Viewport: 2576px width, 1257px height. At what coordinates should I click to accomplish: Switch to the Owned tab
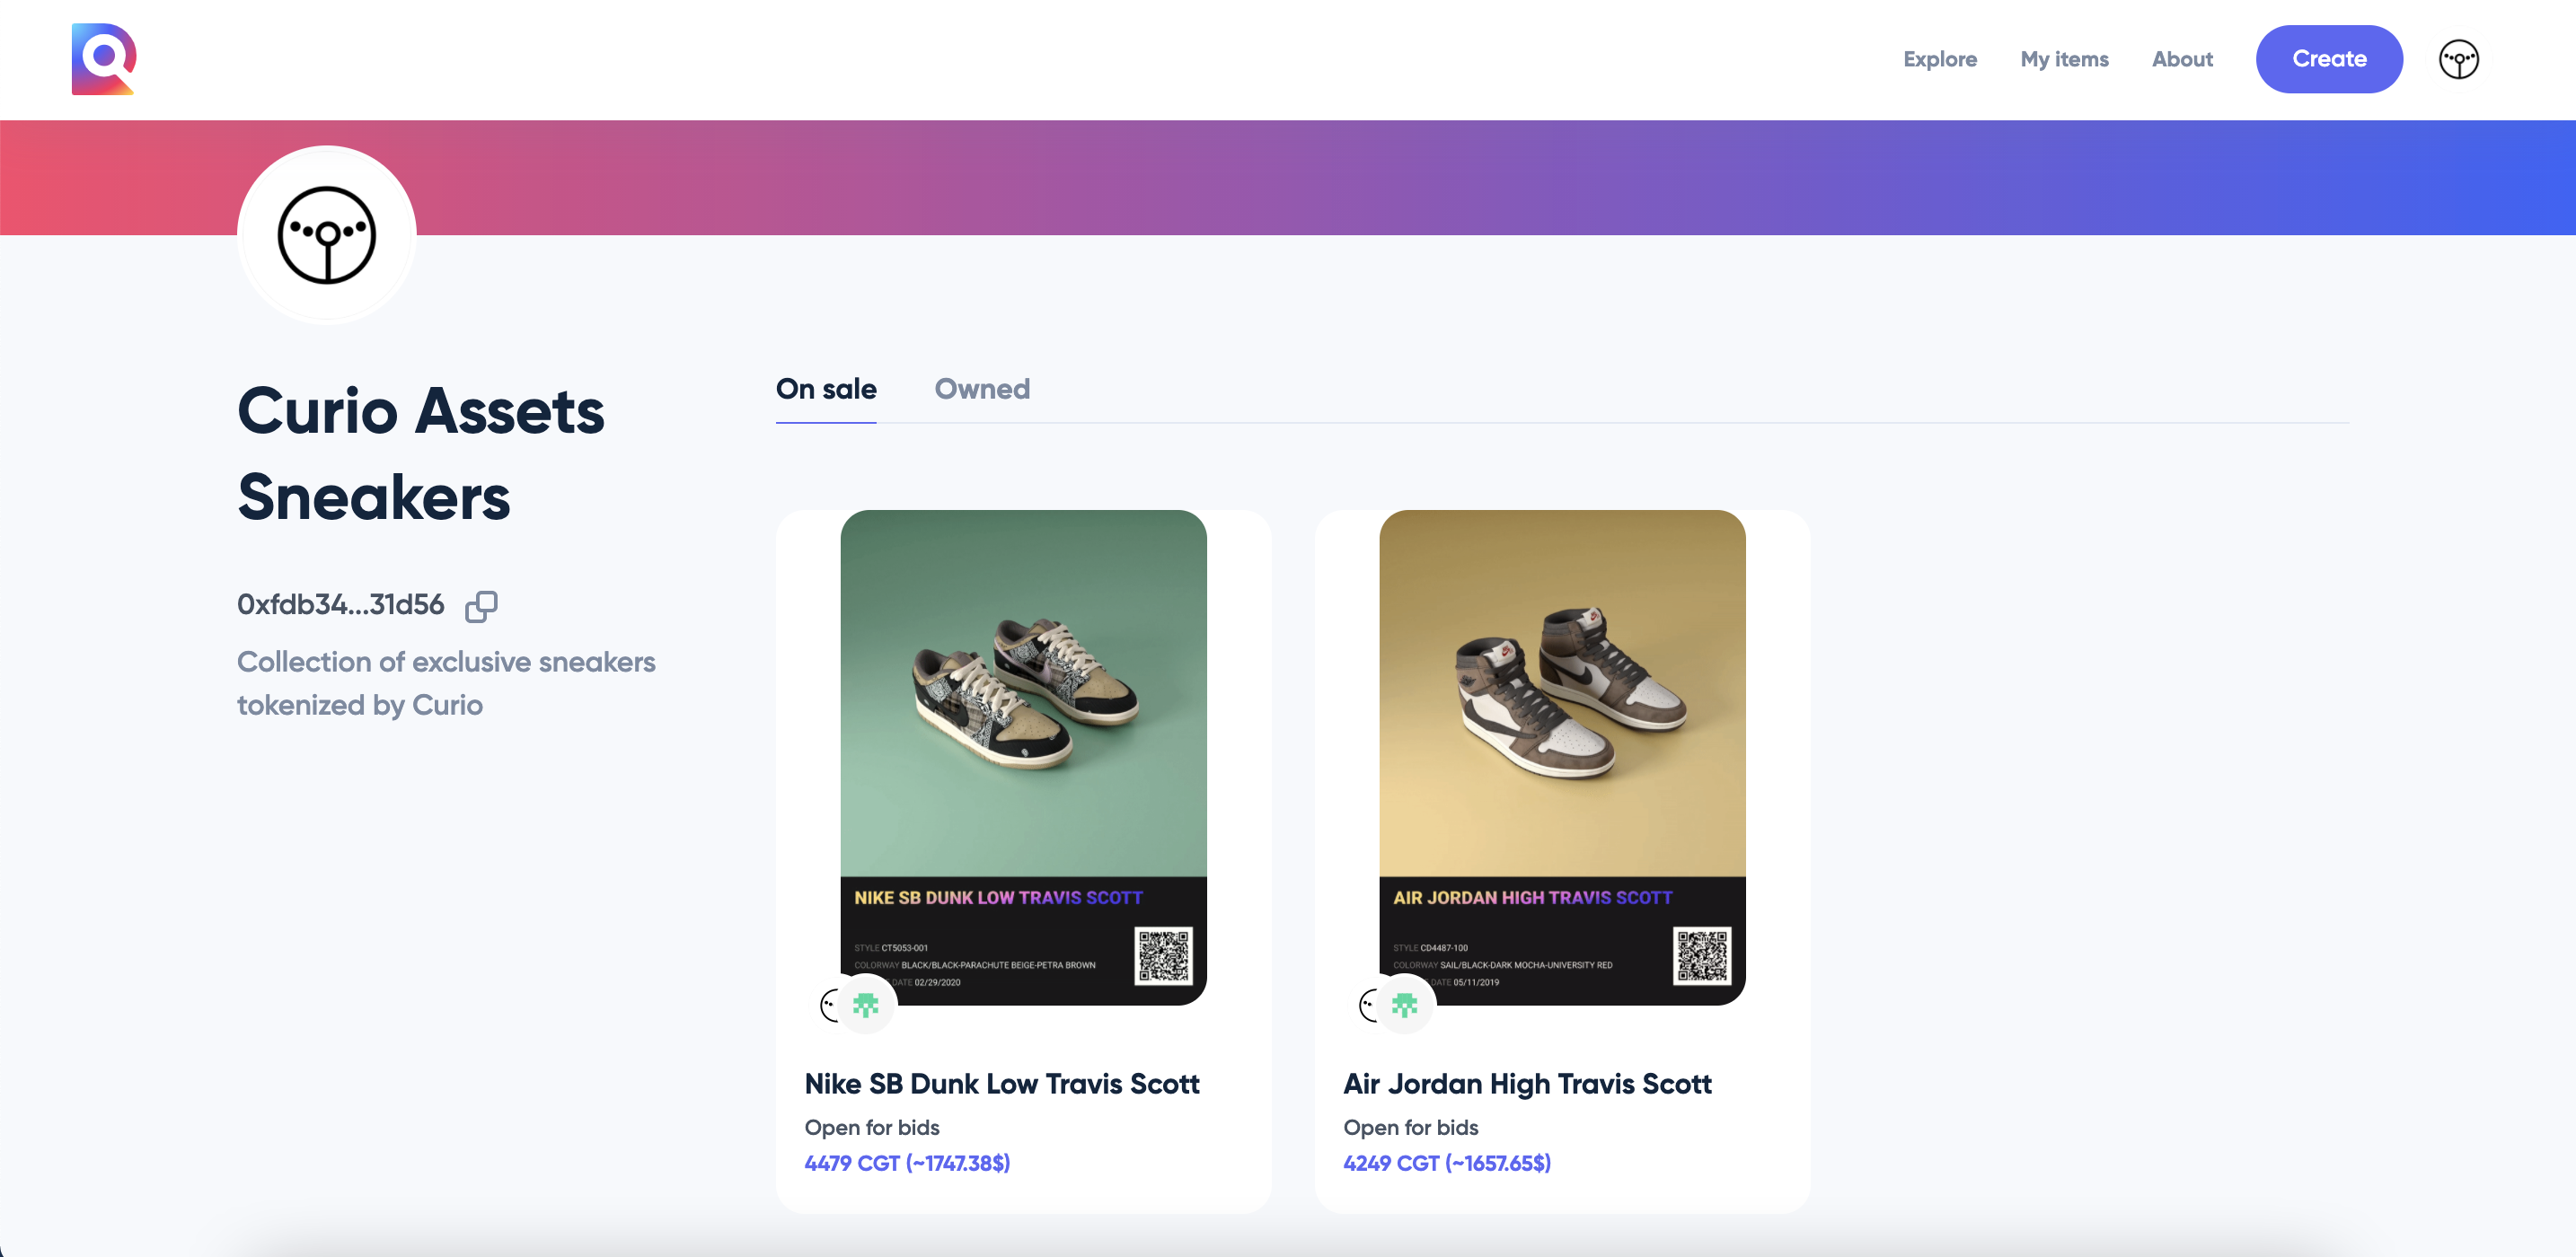[981, 389]
